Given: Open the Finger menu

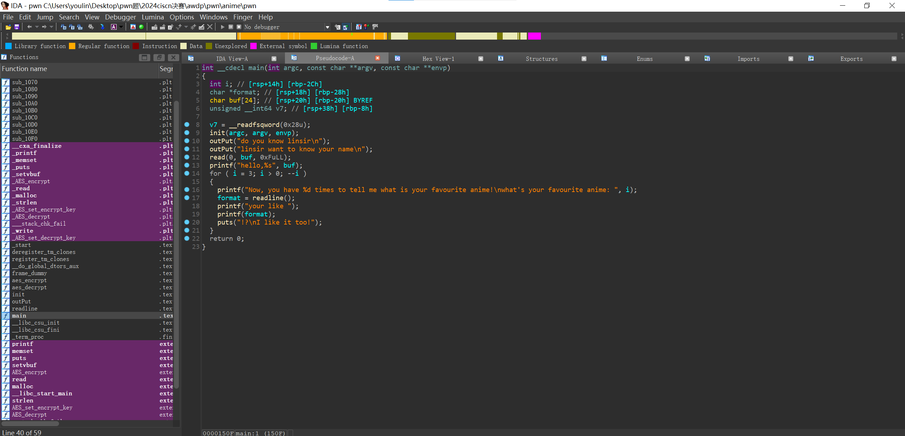Looking at the screenshot, I should pos(243,17).
